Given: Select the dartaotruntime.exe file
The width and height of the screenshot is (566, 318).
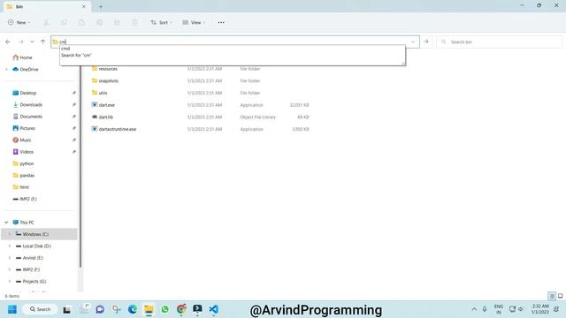Looking at the screenshot, I should tap(114, 129).
